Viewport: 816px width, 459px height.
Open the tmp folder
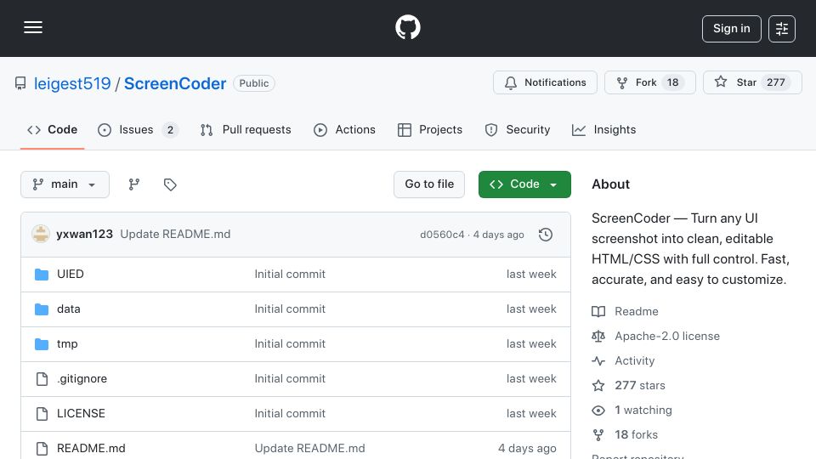click(67, 344)
